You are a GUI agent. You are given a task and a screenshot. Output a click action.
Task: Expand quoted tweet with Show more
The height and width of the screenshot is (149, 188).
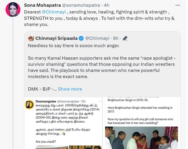tap(70, 89)
